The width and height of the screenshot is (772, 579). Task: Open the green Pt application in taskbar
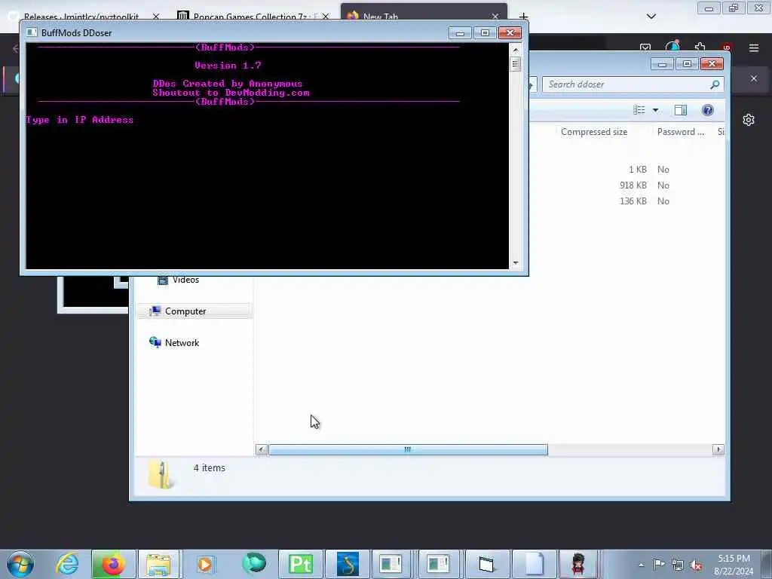click(x=300, y=564)
